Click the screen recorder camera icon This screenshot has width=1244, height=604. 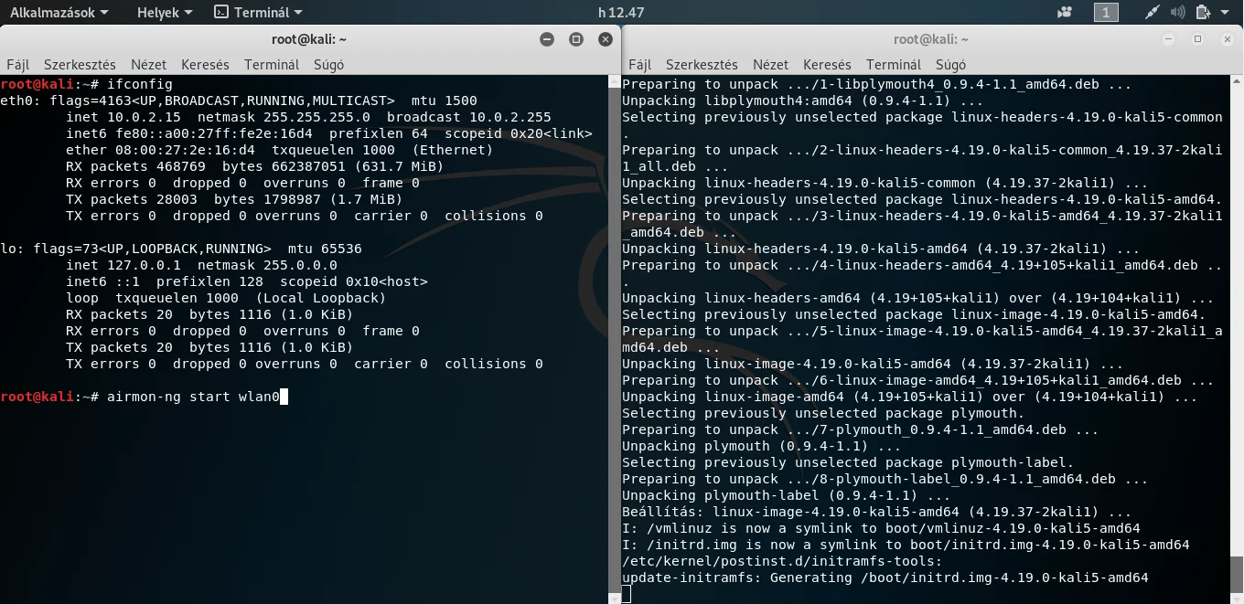point(1064,13)
